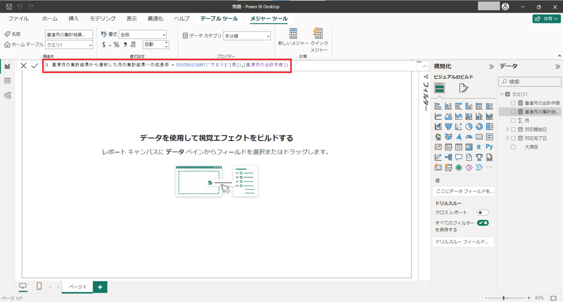This screenshot has width=563, height=302.
Task: Select the donut chart visual
Action: [479, 127]
